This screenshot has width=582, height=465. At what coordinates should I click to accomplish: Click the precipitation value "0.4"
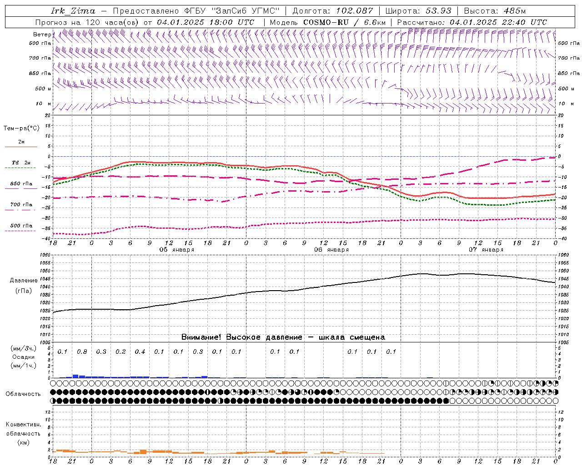(x=140, y=351)
